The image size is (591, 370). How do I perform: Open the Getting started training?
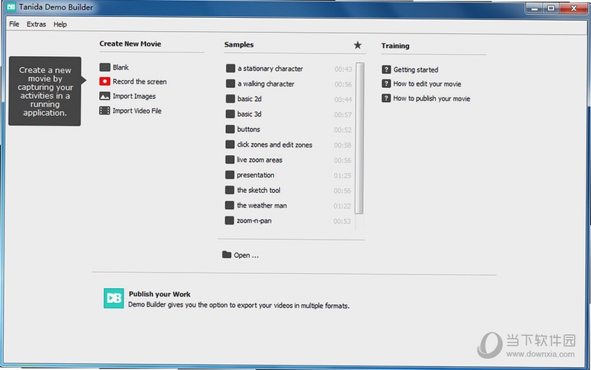coord(416,69)
